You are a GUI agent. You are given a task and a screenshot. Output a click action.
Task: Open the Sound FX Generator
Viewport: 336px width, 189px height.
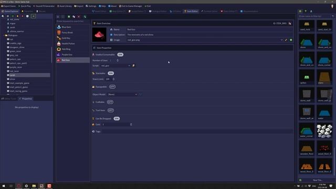coord(44,6)
